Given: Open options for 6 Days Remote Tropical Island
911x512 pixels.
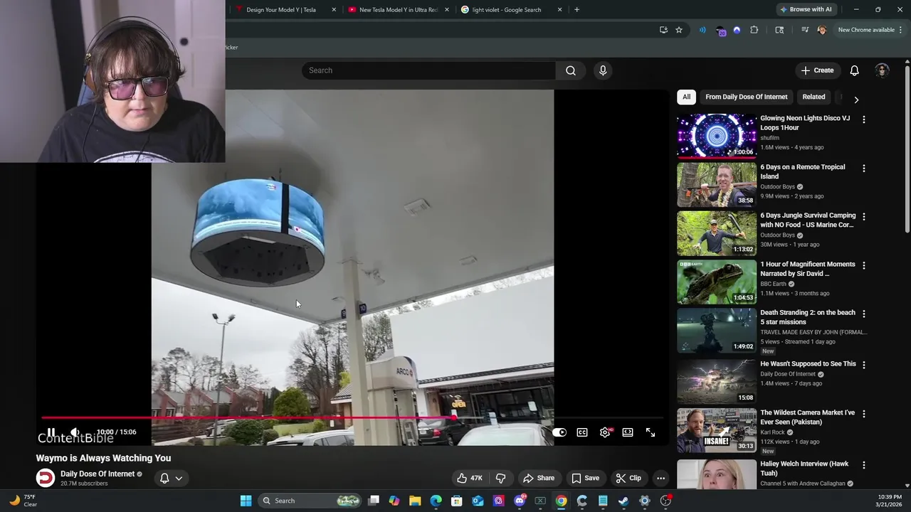Looking at the screenshot, I should coord(864,169).
